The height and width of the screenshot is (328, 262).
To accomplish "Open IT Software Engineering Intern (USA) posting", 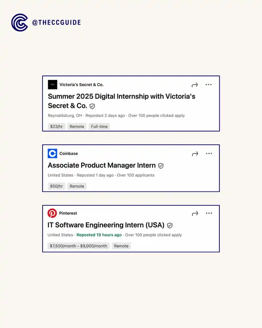I will pyautogui.click(x=106, y=225).
